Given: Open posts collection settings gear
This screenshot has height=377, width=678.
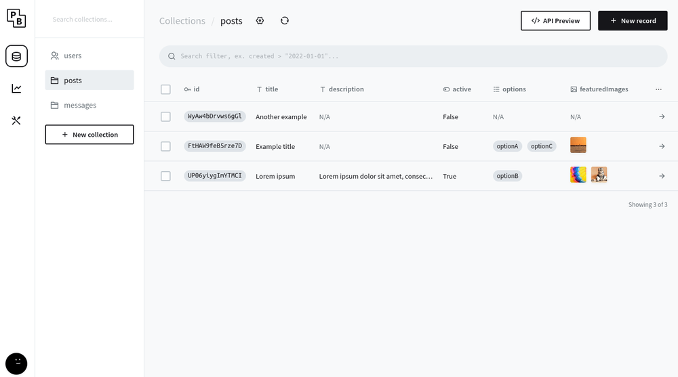Looking at the screenshot, I should [x=260, y=21].
